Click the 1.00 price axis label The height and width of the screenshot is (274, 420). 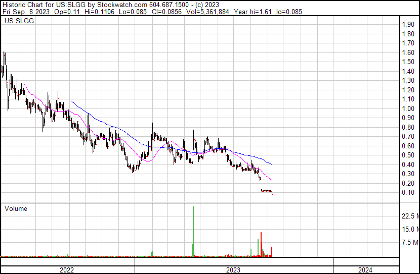[408, 109]
